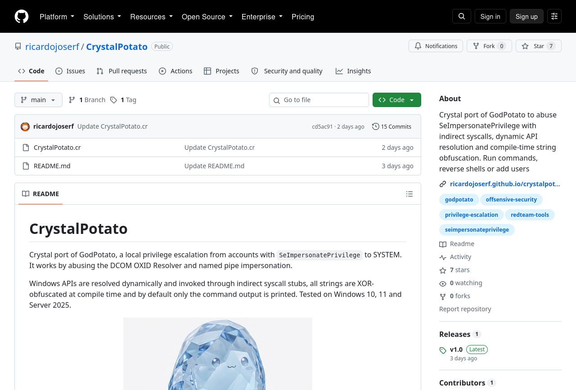576x390 pixels.
Task: Switch to the Code tab
Action: coord(31,71)
